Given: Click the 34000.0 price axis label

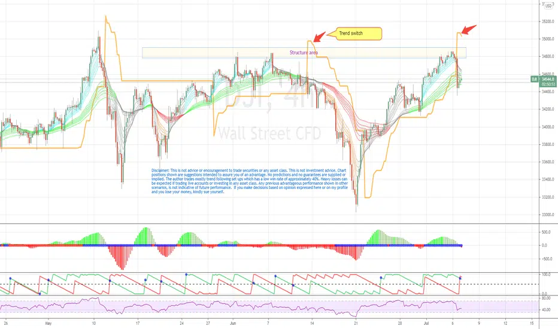Looking at the screenshot, I should click(548, 127).
